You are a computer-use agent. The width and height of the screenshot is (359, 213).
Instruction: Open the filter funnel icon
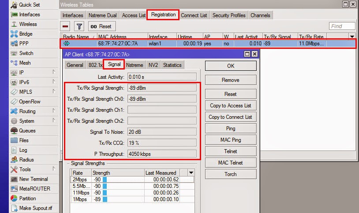point(79,26)
